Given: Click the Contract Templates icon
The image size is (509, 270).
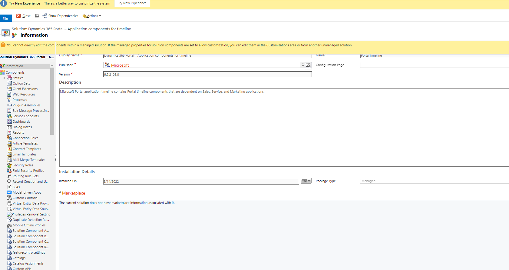Looking at the screenshot, I should (x=9, y=149).
